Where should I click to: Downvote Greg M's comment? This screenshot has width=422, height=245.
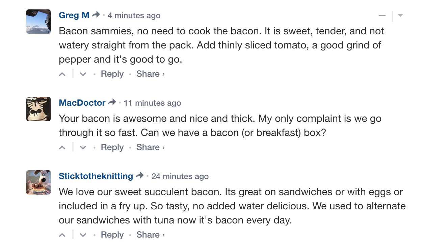[83, 74]
